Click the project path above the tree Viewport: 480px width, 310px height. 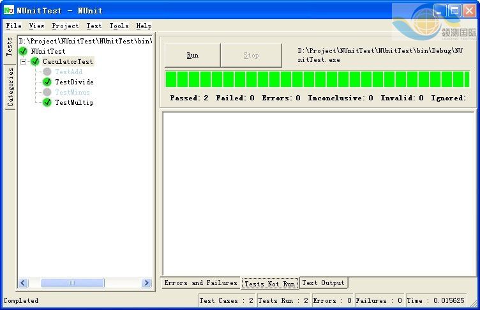[x=86, y=41]
